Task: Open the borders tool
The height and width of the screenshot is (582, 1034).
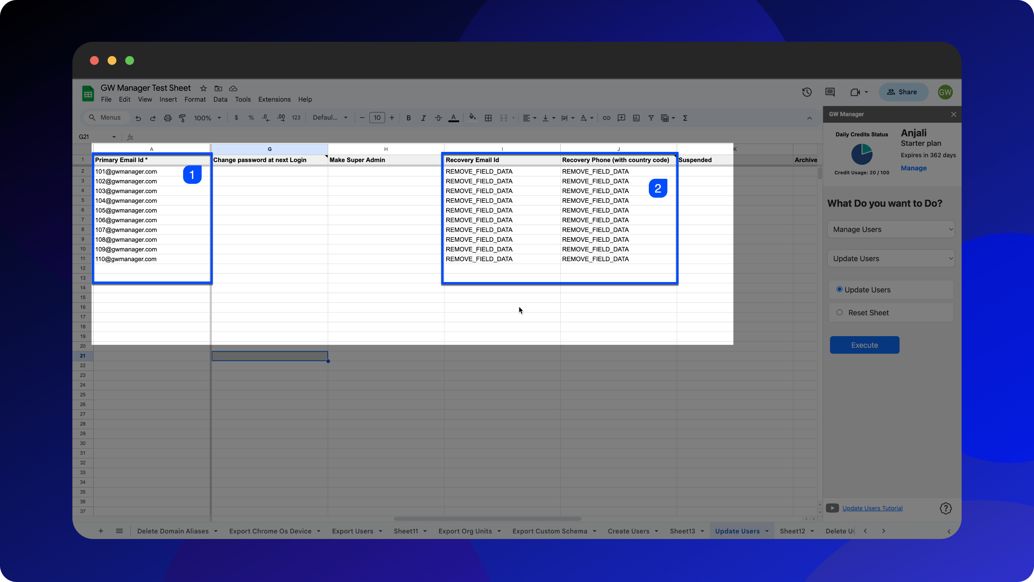Action: tap(488, 118)
